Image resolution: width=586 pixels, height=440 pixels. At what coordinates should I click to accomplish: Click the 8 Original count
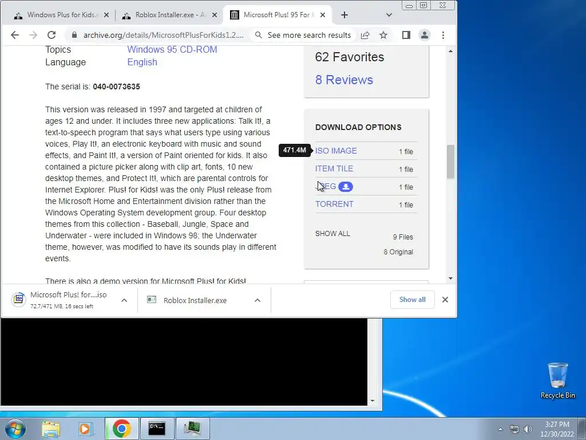click(x=398, y=252)
